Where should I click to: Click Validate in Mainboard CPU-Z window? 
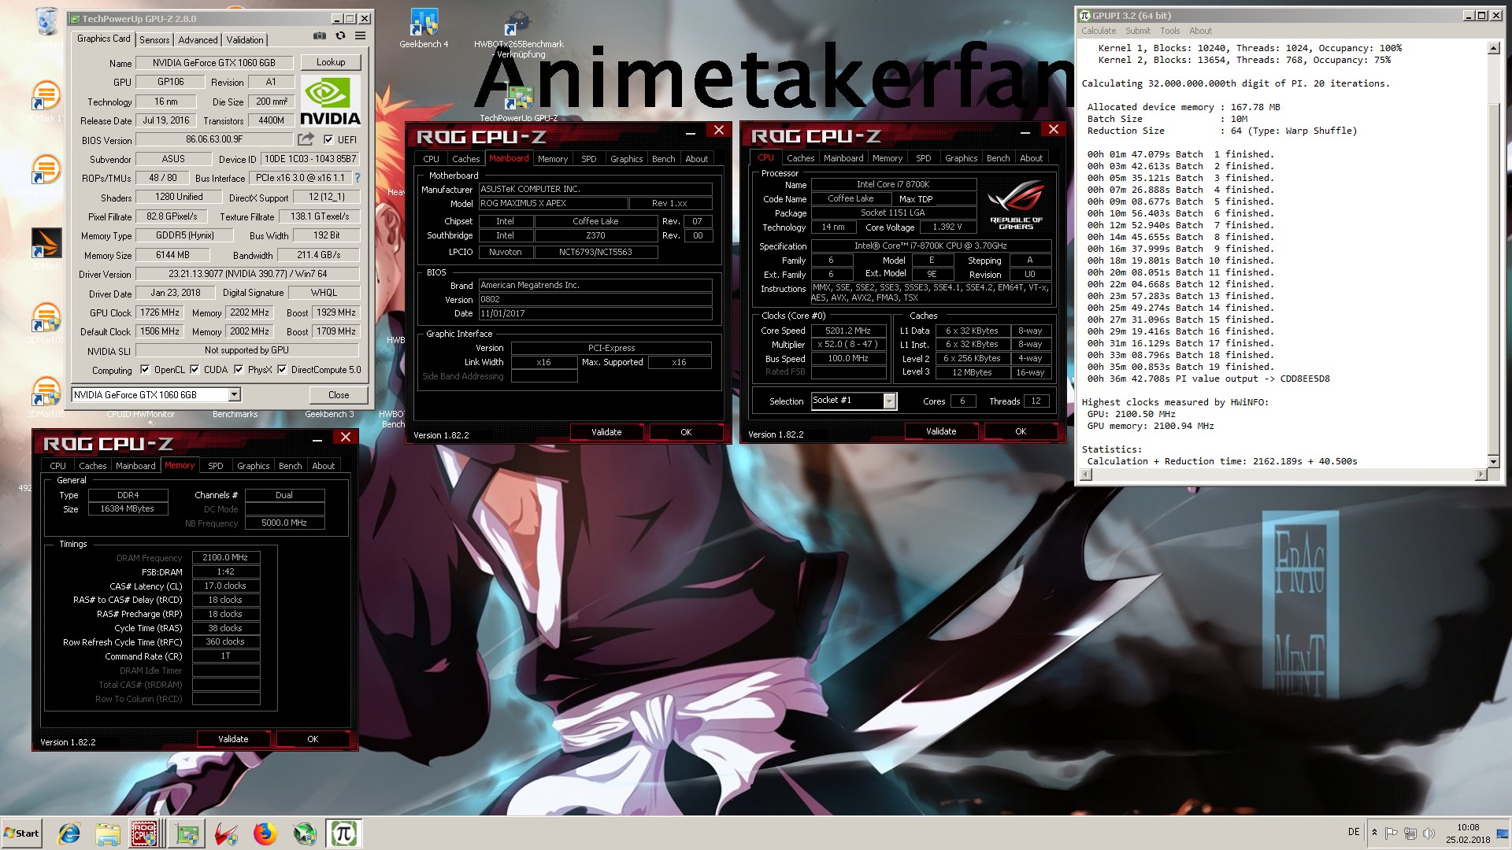pyautogui.click(x=606, y=432)
